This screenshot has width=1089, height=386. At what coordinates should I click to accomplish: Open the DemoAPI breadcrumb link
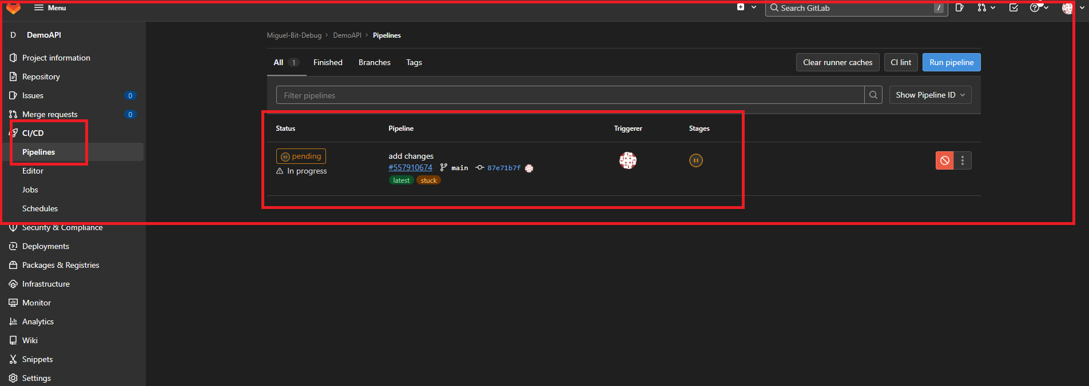pyautogui.click(x=347, y=35)
